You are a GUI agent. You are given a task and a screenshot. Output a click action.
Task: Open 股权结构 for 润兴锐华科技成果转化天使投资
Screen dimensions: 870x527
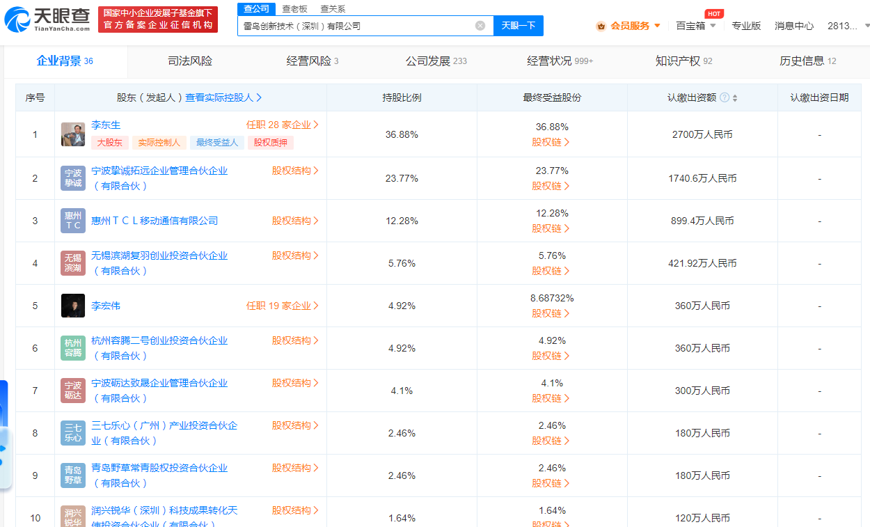[x=295, y=510]
